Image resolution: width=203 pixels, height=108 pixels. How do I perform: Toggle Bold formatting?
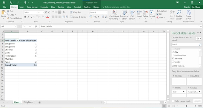click(25, 17)
